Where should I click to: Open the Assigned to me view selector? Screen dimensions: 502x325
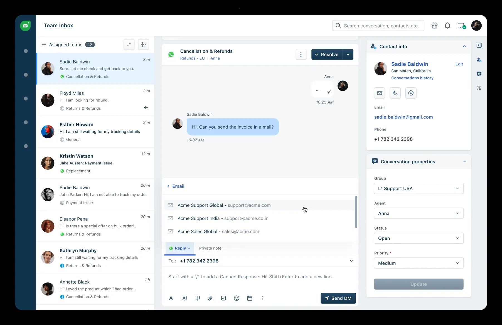pos(68,45)
